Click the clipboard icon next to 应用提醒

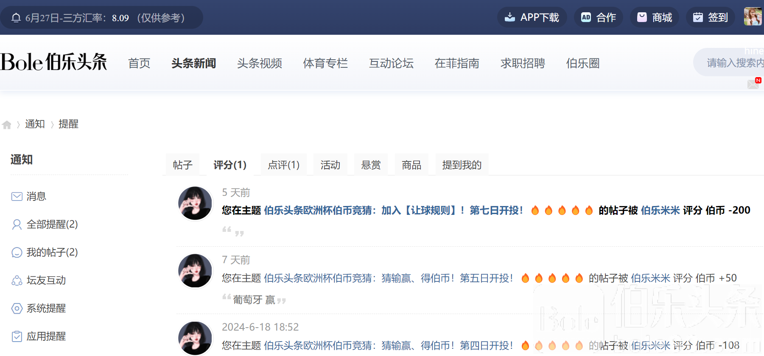coord(17,336)
